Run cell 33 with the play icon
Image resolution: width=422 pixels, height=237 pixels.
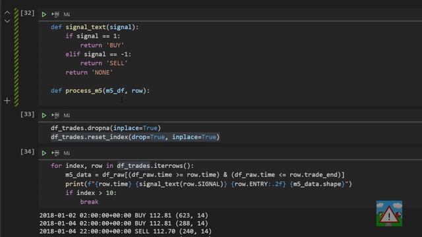click(44, 116)
